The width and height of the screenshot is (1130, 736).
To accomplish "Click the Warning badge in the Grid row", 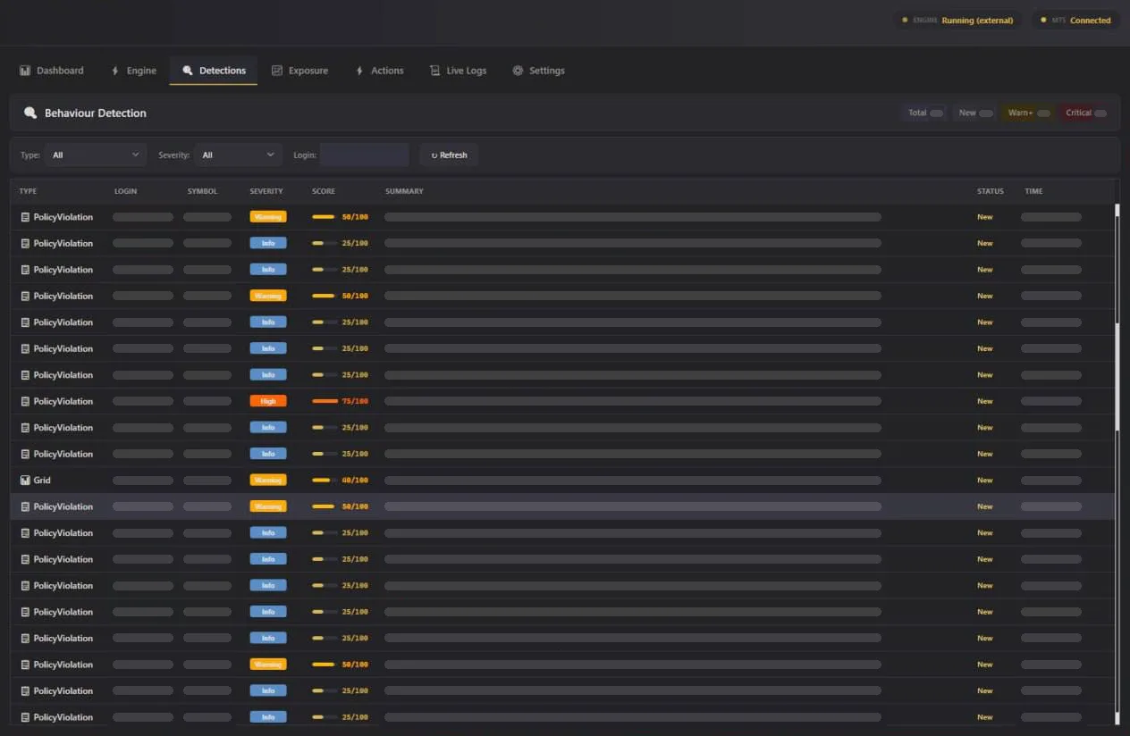I will point(268,481).
